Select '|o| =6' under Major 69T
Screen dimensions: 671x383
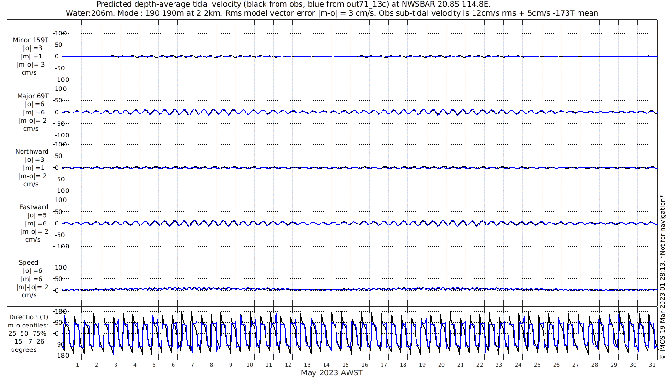coord(35,104)
